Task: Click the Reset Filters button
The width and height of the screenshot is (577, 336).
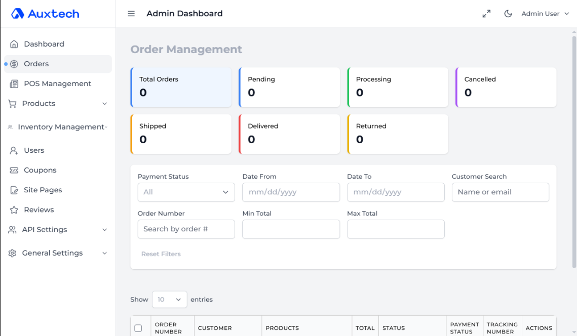Action: 161,254
